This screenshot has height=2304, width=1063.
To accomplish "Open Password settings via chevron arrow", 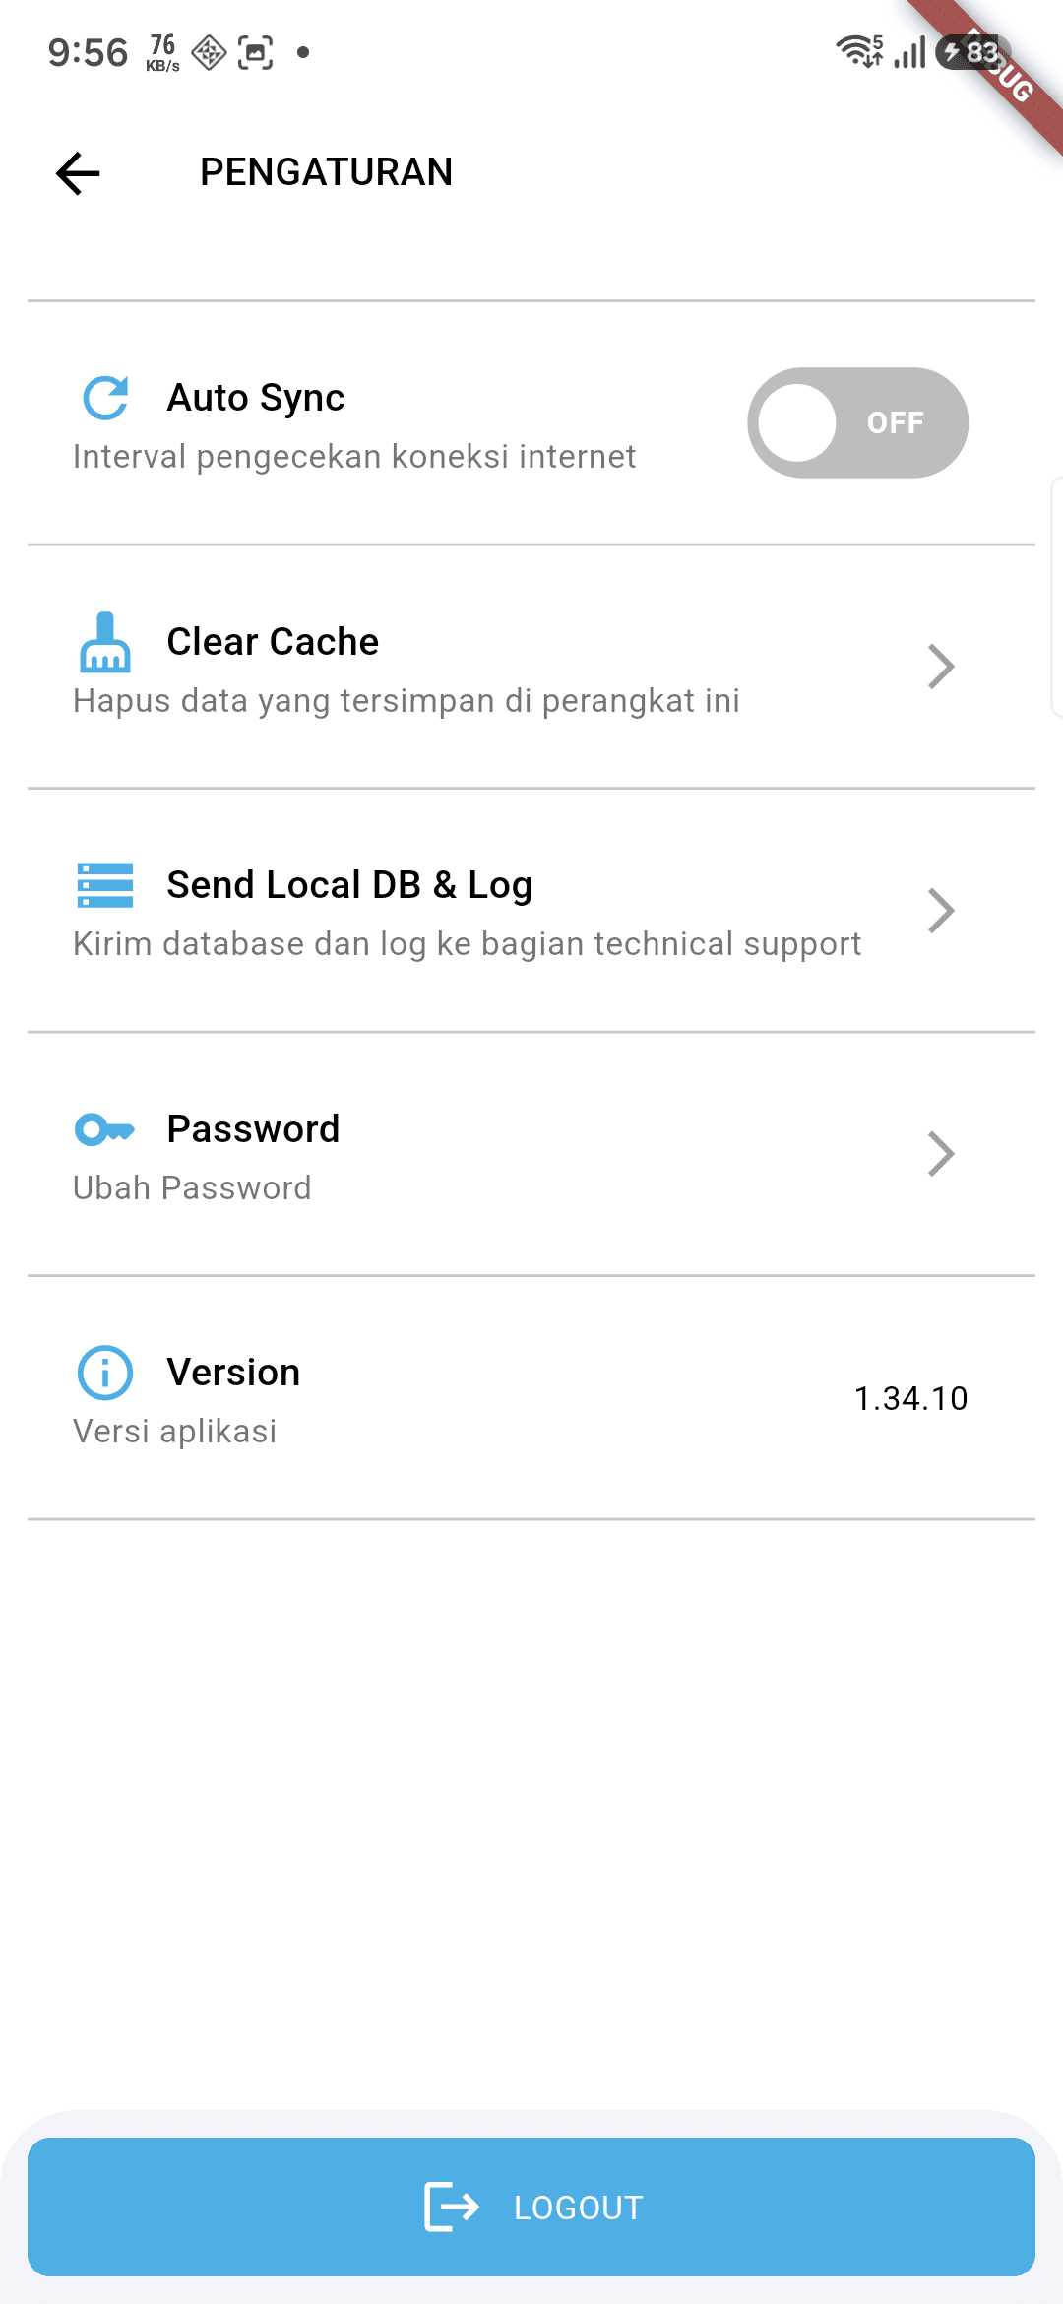I will 942,1154.
